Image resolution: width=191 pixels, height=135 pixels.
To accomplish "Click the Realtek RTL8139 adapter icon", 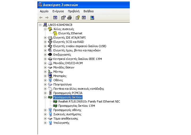I will tap(55, 102).
